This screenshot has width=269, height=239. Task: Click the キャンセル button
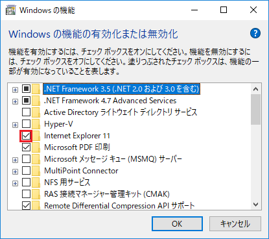pyautogui.click(x=235, y=223)
